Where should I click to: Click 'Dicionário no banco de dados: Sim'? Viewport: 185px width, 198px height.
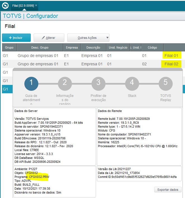(38, 192)
